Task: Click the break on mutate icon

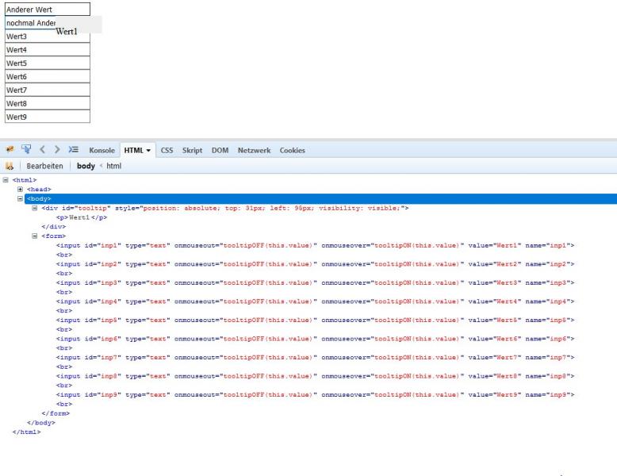Action: 10,166
